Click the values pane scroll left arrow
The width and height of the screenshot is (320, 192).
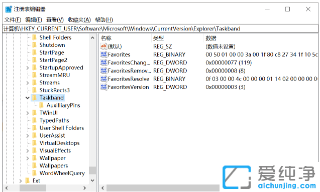pyautogui.click(x=103, y=188)
